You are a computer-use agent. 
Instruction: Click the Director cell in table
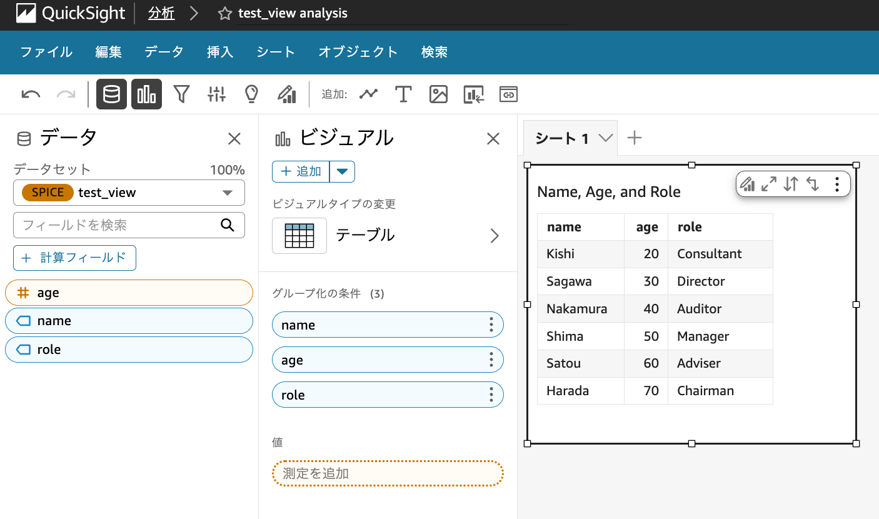pyautogui.click(x=720, y=281)
